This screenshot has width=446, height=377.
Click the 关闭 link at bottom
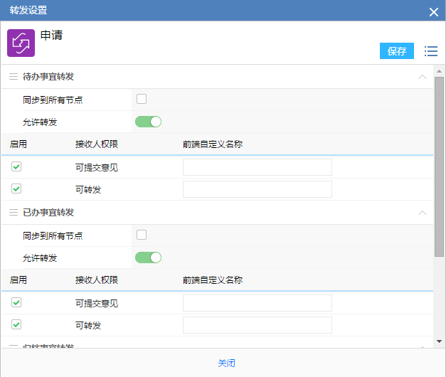(x=226, y=363)
